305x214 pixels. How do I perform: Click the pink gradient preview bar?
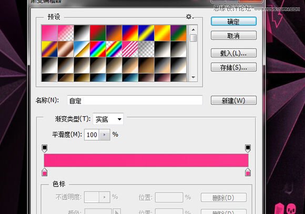[146, 160]
